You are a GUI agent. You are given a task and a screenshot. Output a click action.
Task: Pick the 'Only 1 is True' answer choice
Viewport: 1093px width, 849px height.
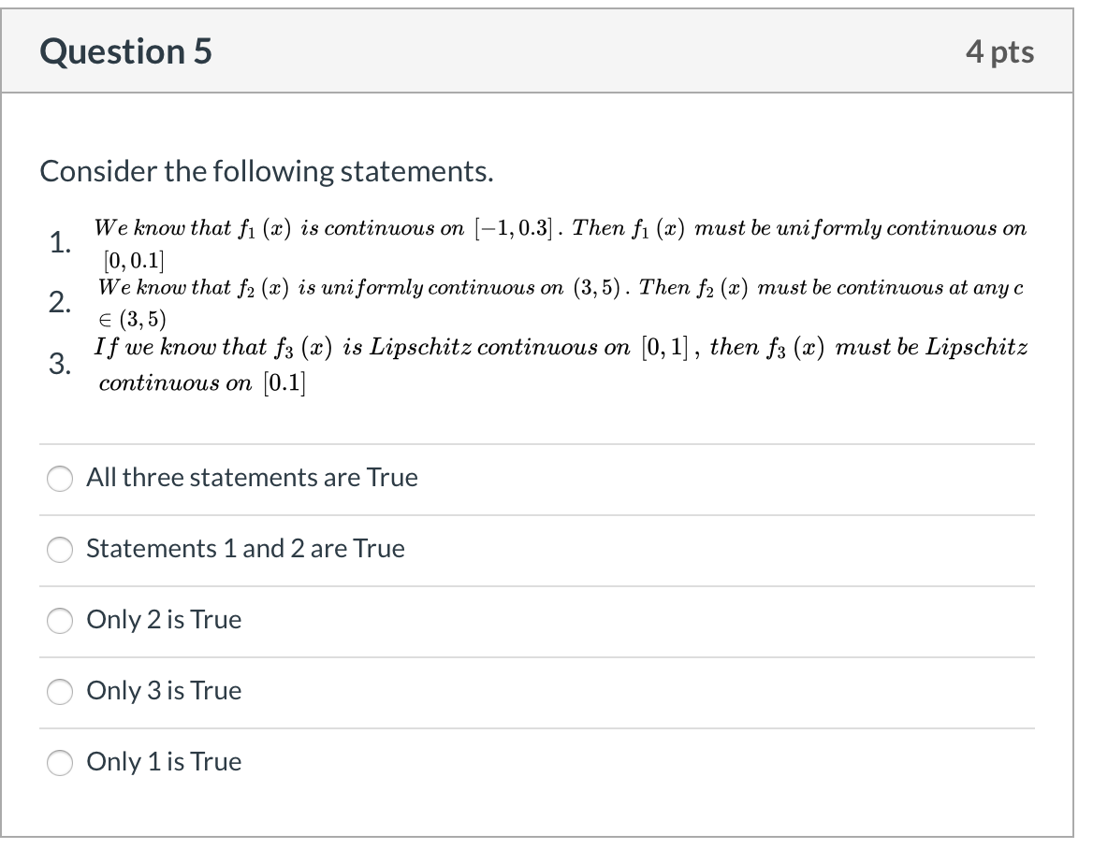click(x=59, y=763)
